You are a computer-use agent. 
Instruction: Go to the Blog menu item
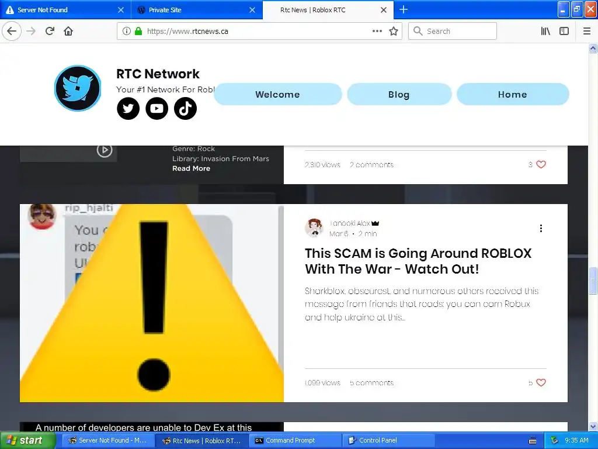pyautogui.click(x=399, y=94)
